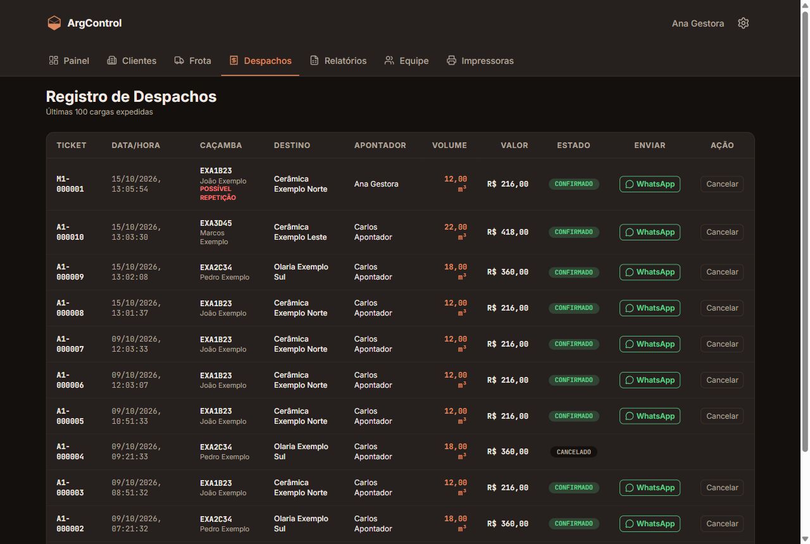Click the Impressoras printer icon

point(451,61)
